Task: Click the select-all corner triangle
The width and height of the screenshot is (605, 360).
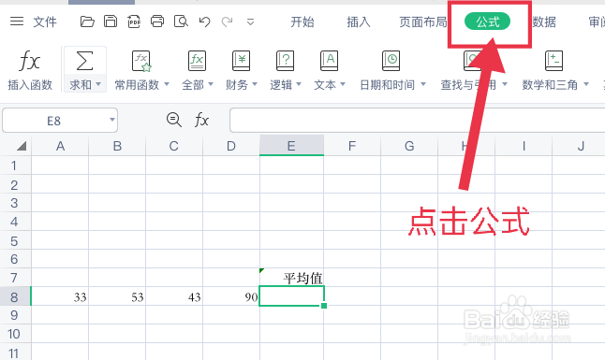Action: (22, 146)
